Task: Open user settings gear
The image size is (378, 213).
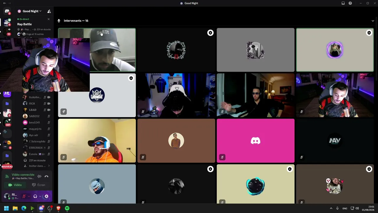Action: (46, 196)
